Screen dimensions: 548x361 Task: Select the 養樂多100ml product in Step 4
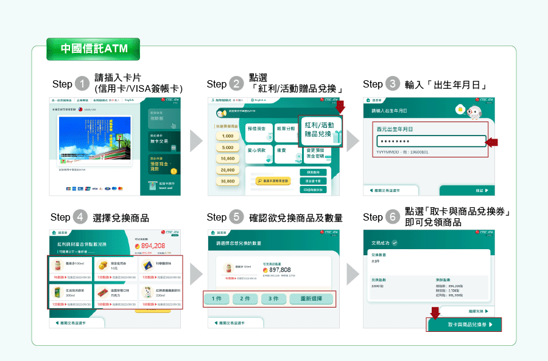70,269
